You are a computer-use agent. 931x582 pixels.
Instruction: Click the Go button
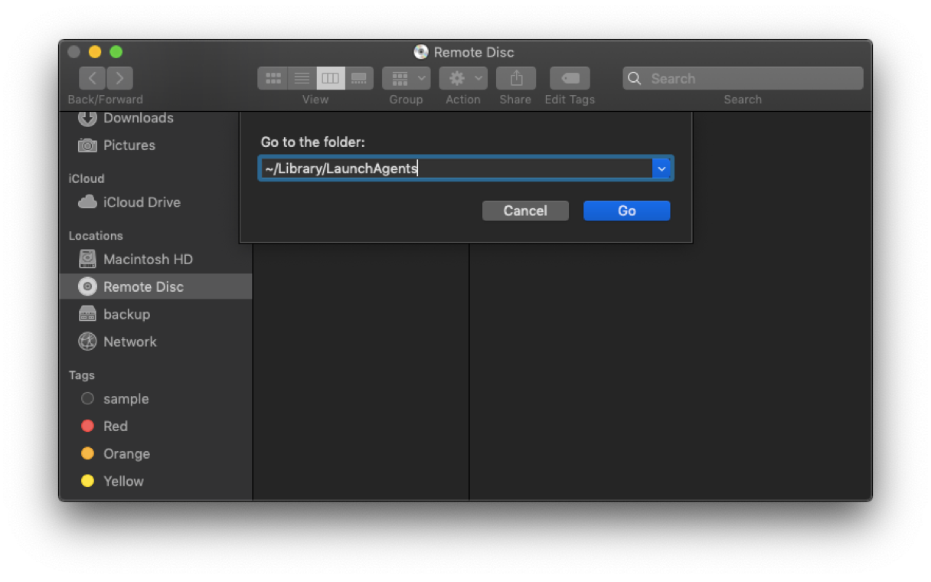(626, 211)
